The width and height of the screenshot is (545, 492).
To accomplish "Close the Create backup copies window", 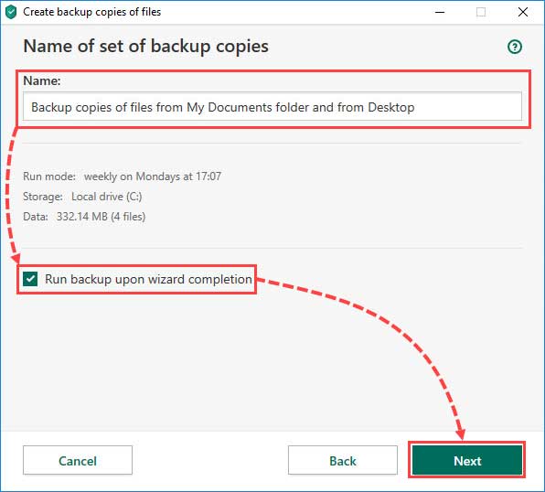I will (x=523, y=12).
